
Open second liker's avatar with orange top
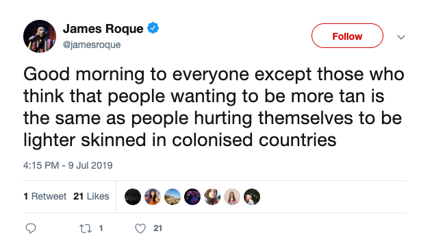(153, 197)
